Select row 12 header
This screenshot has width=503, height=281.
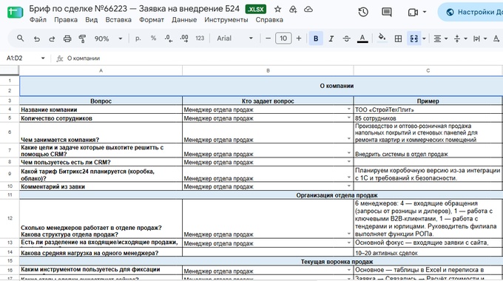coord(10,218)
